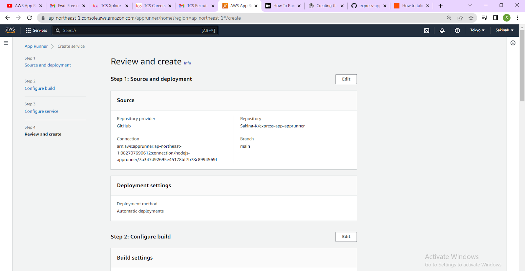Image resolution: width=525 pixels, height=271 pixels.
Task: Open the tab search chevron dropdown
Action: point(470,5)
